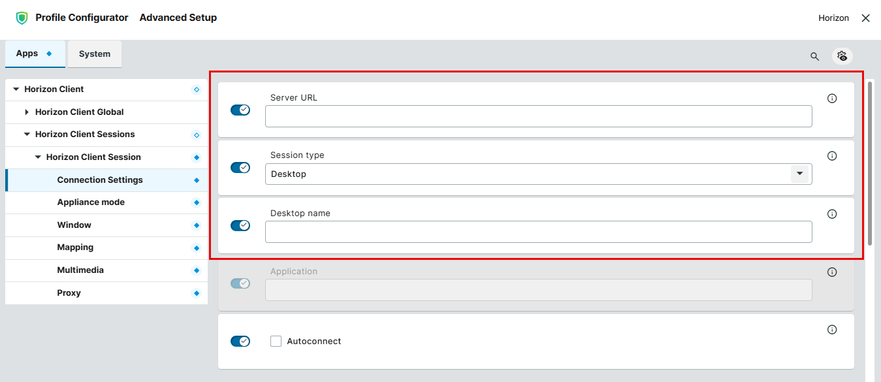Screen dimensions: 881x382
Task: Open the Mapping settings item
Action: 106,247
